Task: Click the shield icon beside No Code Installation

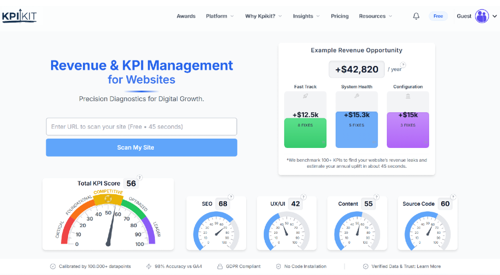Action: [279, 266]
